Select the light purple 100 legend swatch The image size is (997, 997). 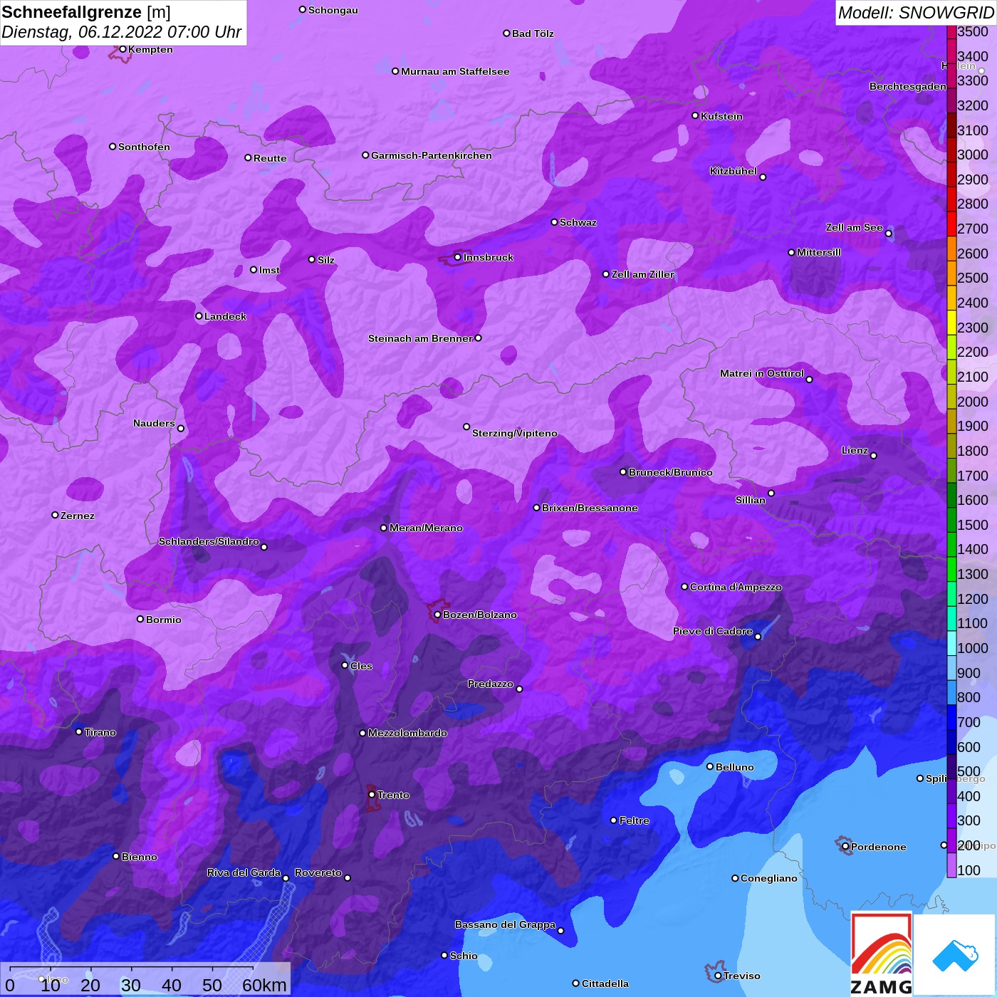click(951, 865)
